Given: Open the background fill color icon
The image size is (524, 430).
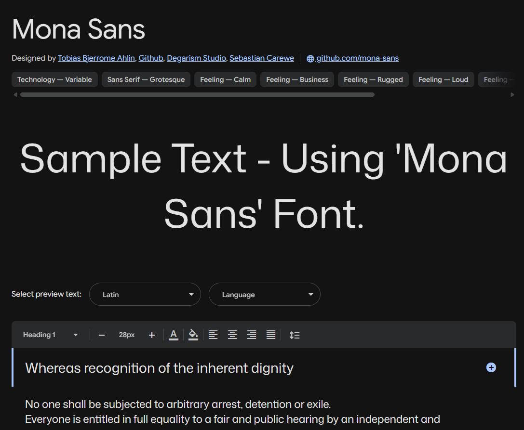Looking at the screenshot, I should [x=193, y=335].
